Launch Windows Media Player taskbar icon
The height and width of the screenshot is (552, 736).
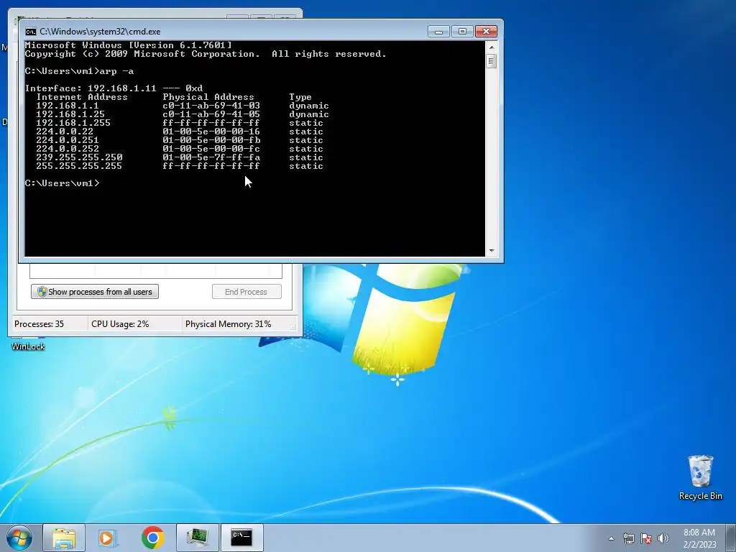point(108,538)
